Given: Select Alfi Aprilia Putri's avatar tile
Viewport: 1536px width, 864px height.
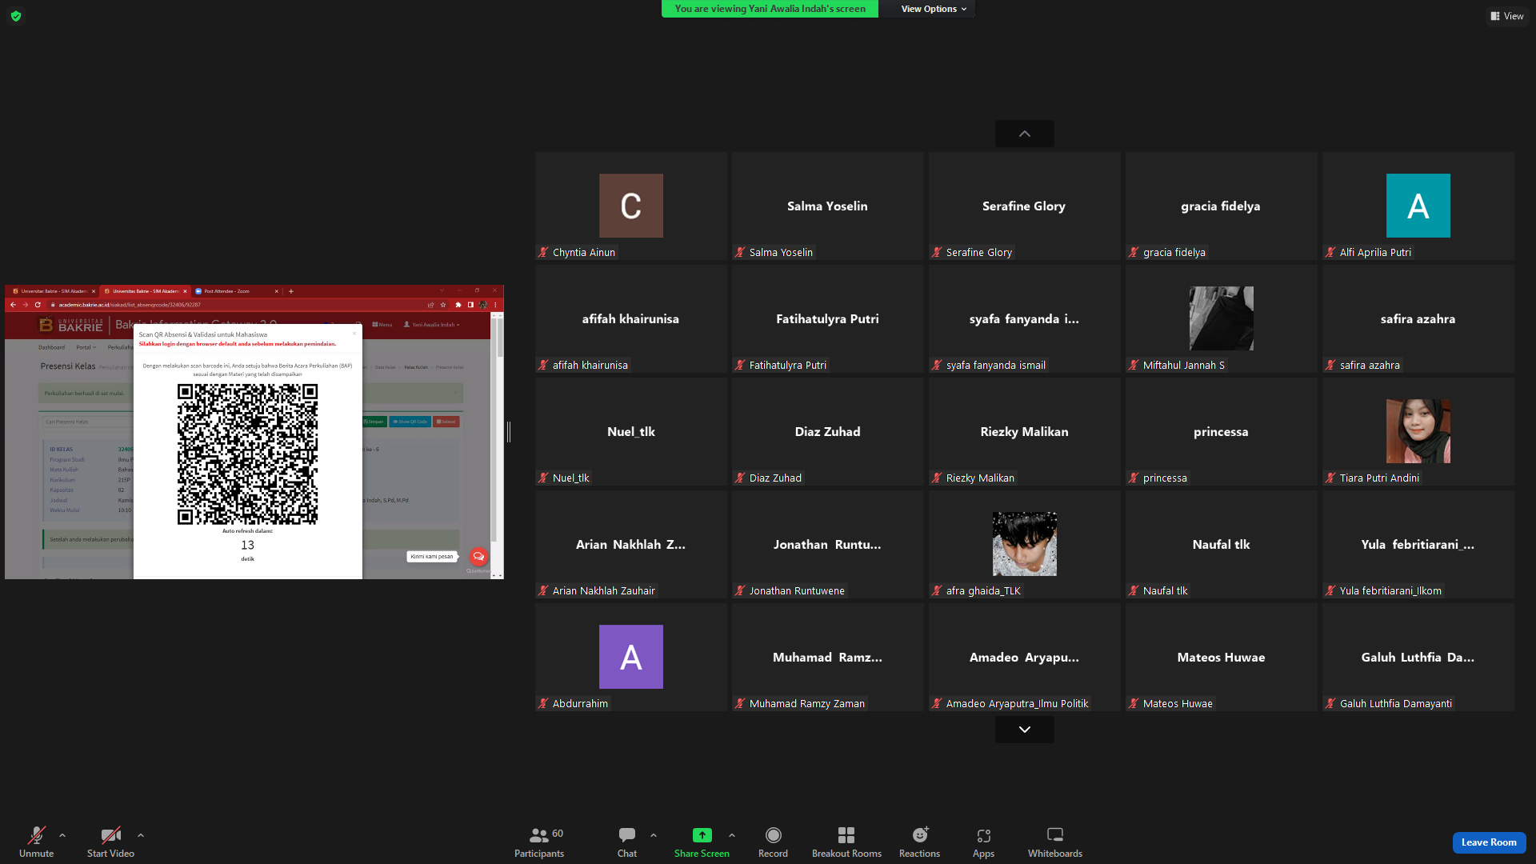Looking at the screenshot, I should [1418, 206].
